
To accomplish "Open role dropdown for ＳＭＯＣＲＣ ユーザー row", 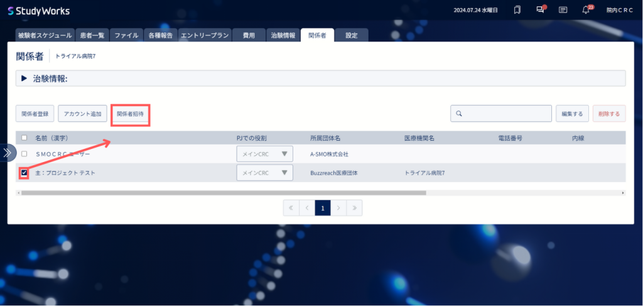I will 265,154.
